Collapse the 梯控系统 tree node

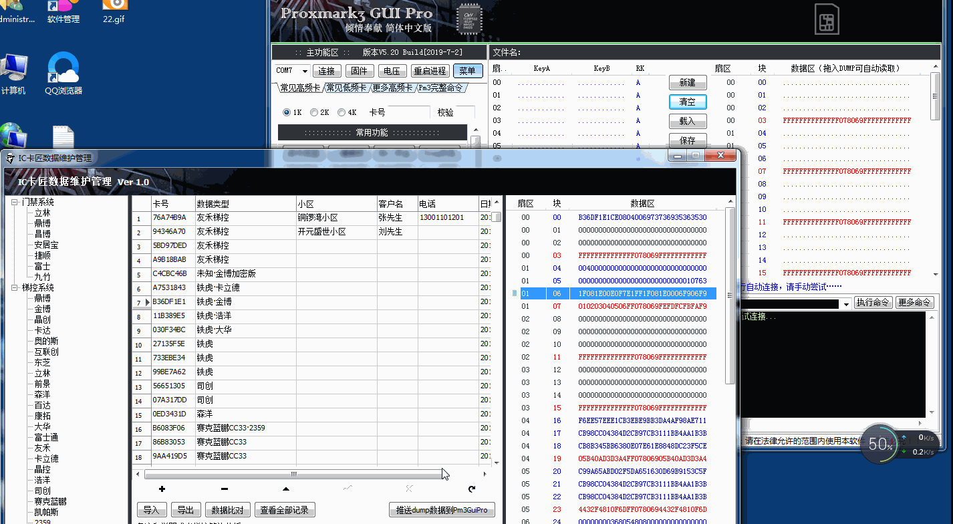pyautogui.click(x=15, y=287)
